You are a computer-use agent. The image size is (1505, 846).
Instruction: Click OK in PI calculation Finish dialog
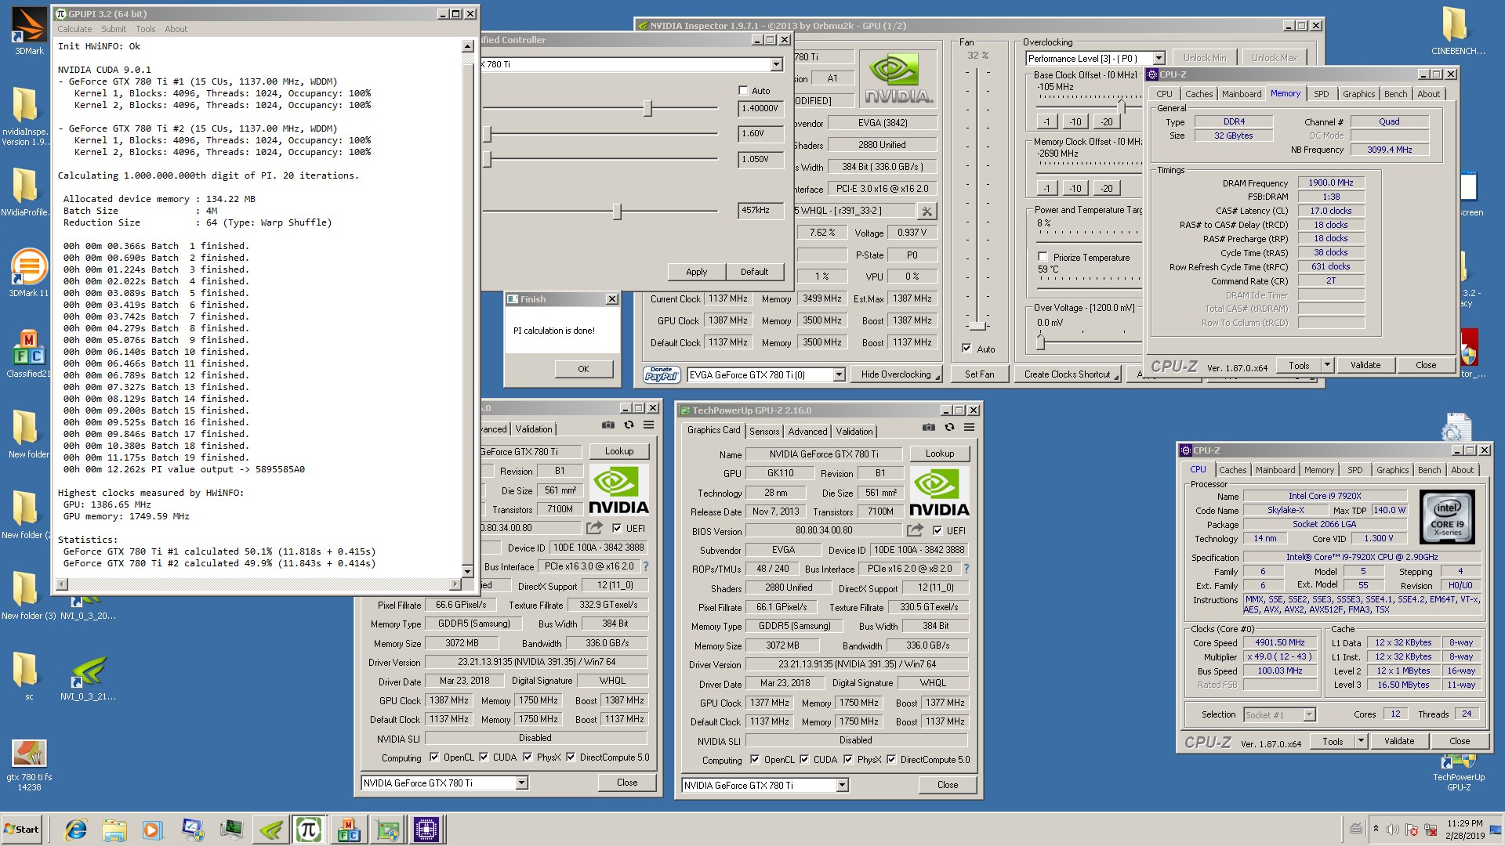(x=583, y=369)
